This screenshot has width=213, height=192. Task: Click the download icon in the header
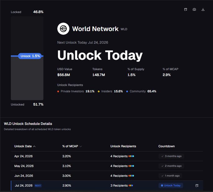pyautogui.click(x=203, y=9)
